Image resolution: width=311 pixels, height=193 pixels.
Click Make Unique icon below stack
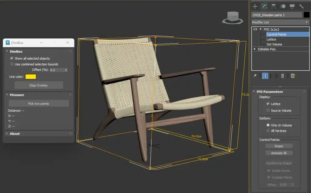pyautogui.click(x=275, y=76)
